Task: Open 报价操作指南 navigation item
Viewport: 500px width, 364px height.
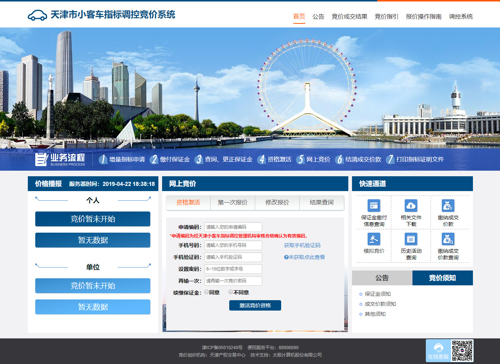Action: click(x=424, y=16)
